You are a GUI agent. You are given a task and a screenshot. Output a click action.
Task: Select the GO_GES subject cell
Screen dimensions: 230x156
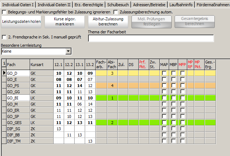[x=18, y=123]
